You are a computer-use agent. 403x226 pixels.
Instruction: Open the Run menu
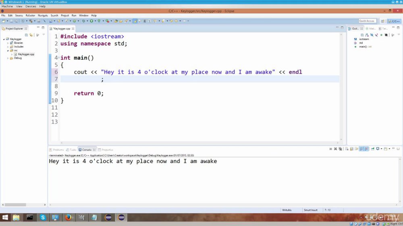(x=74, y=15)
